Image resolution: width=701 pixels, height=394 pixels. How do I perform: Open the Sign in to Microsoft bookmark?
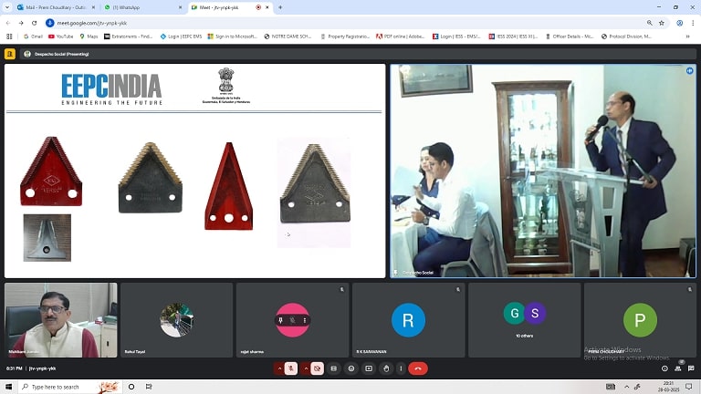[233, 36]
